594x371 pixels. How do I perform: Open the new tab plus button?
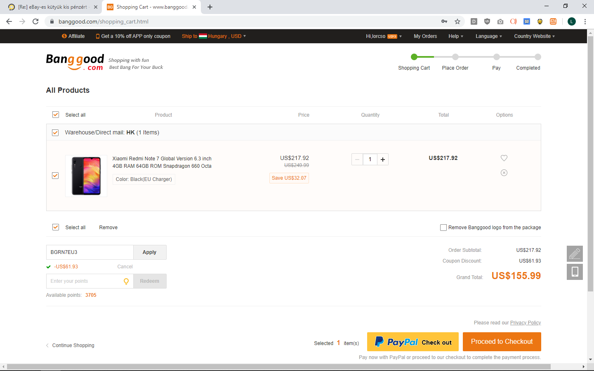(210, 7)
